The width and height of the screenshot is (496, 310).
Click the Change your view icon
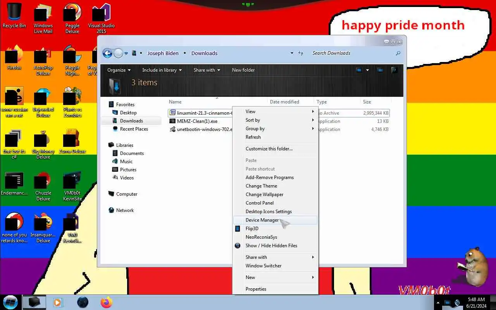[359, 70]
